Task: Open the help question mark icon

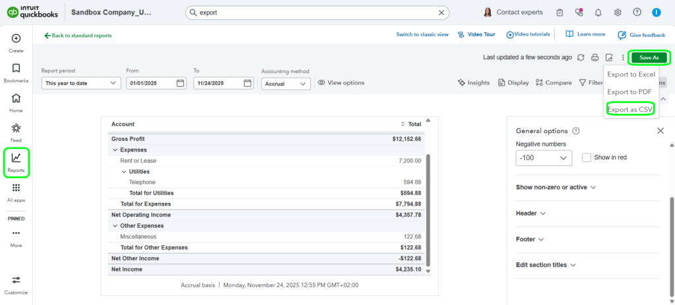Action: (x=637, y=12)
